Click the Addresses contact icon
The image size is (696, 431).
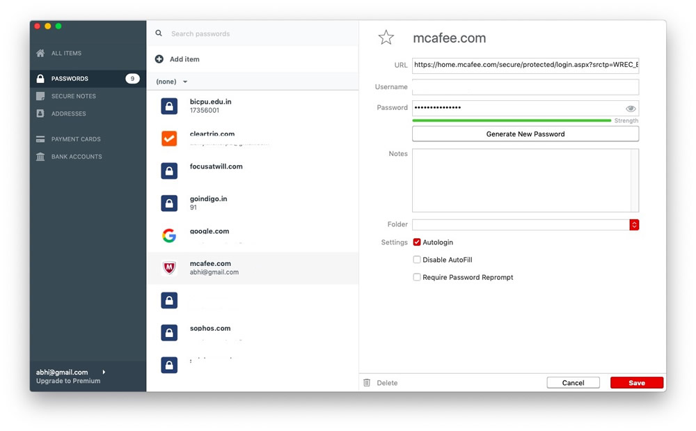tap(40, 113)
